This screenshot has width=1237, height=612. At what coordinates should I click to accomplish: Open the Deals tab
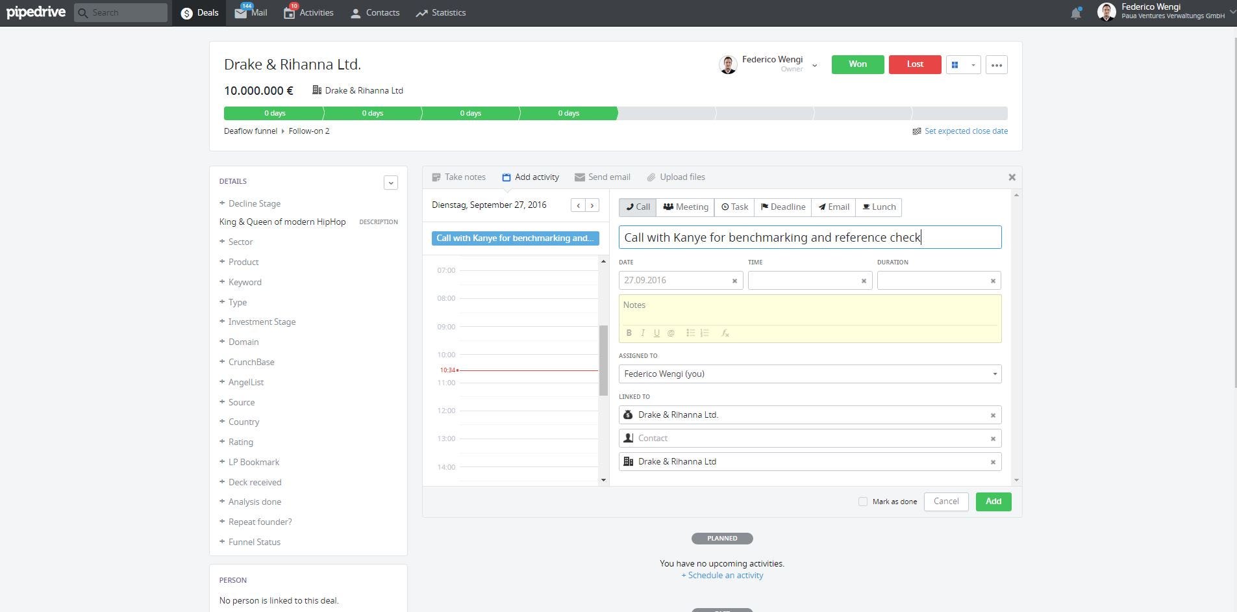[199, 13]
